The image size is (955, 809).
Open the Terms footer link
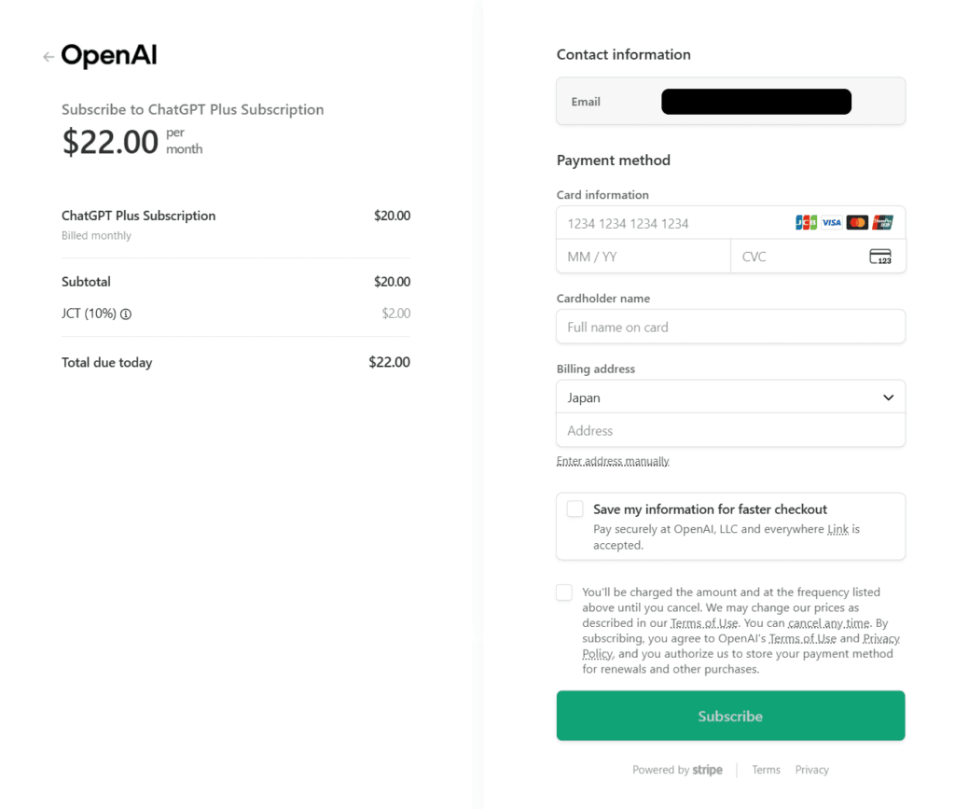pos(766,770)
